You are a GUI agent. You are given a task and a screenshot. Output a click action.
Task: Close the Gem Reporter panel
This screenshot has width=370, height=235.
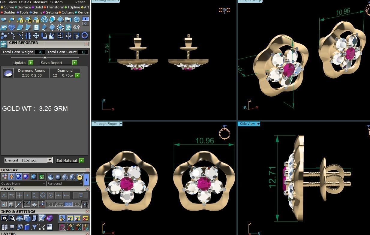click(x=86, y=44)
